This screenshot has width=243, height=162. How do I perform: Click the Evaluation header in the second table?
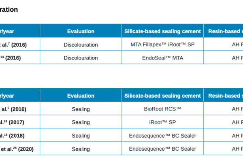point(81,96)
